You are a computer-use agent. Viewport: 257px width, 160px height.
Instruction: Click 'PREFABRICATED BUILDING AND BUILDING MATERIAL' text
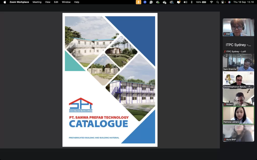[94, 138]
